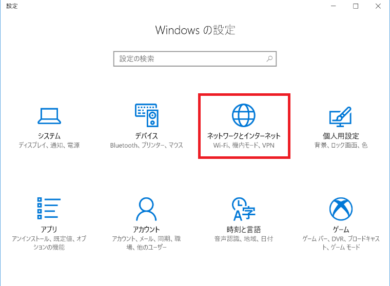Click the アプリ label

click(49, 229)
